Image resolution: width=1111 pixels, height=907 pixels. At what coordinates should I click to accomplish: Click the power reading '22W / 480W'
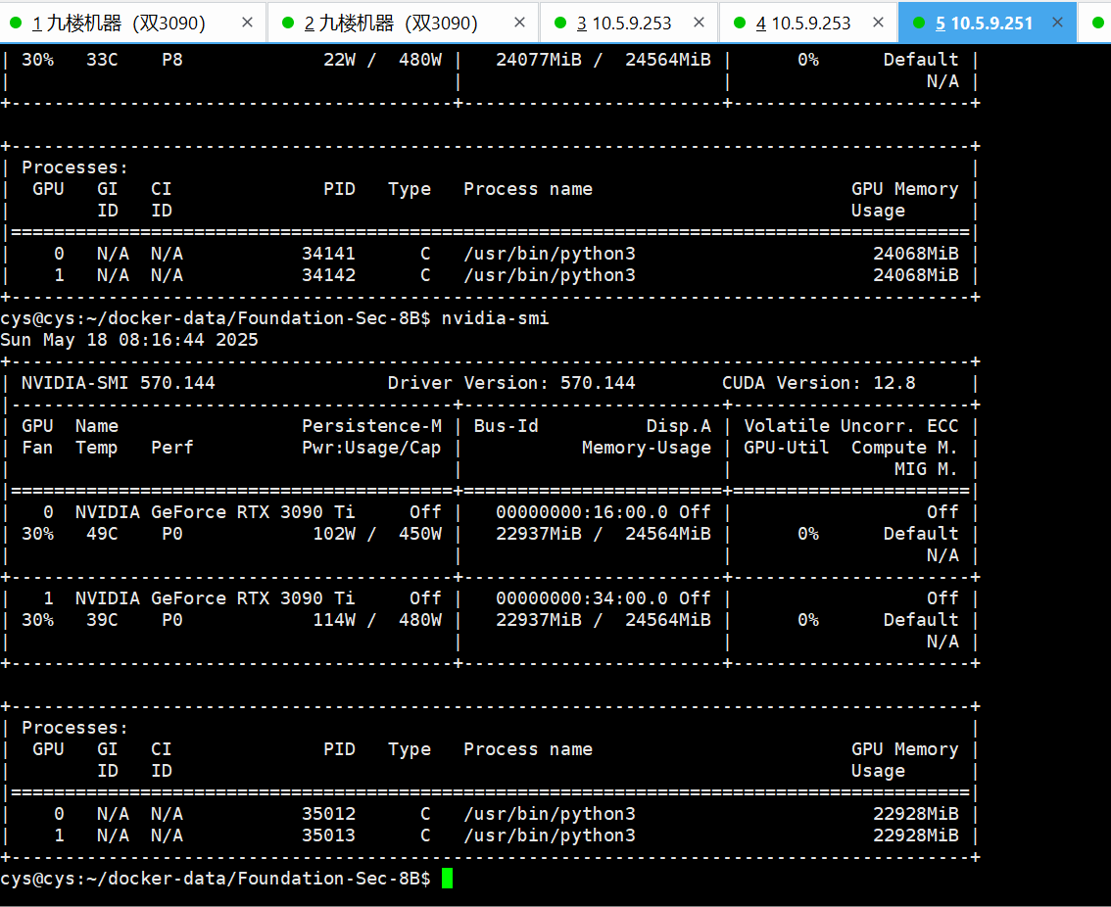coord(383,60)
